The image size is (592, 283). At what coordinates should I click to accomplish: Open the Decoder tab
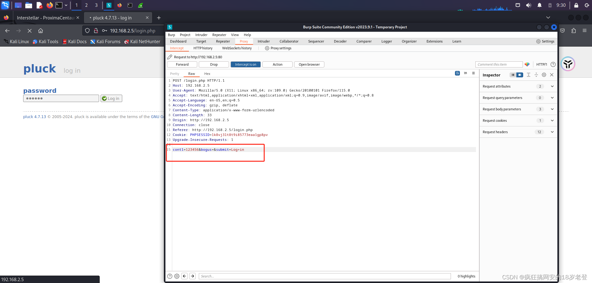[340, 41]
